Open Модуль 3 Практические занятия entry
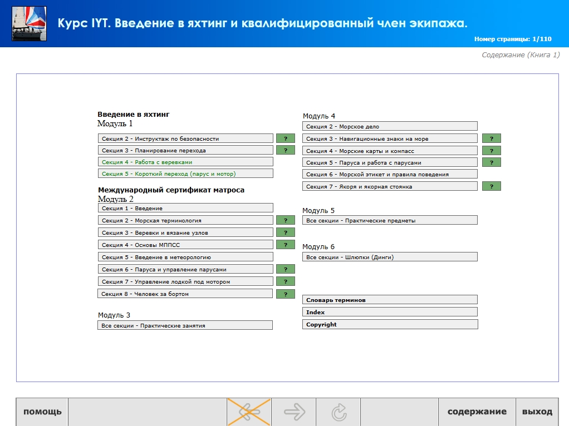569x426 pixels. pyautogui.click(x=185, y=325)
